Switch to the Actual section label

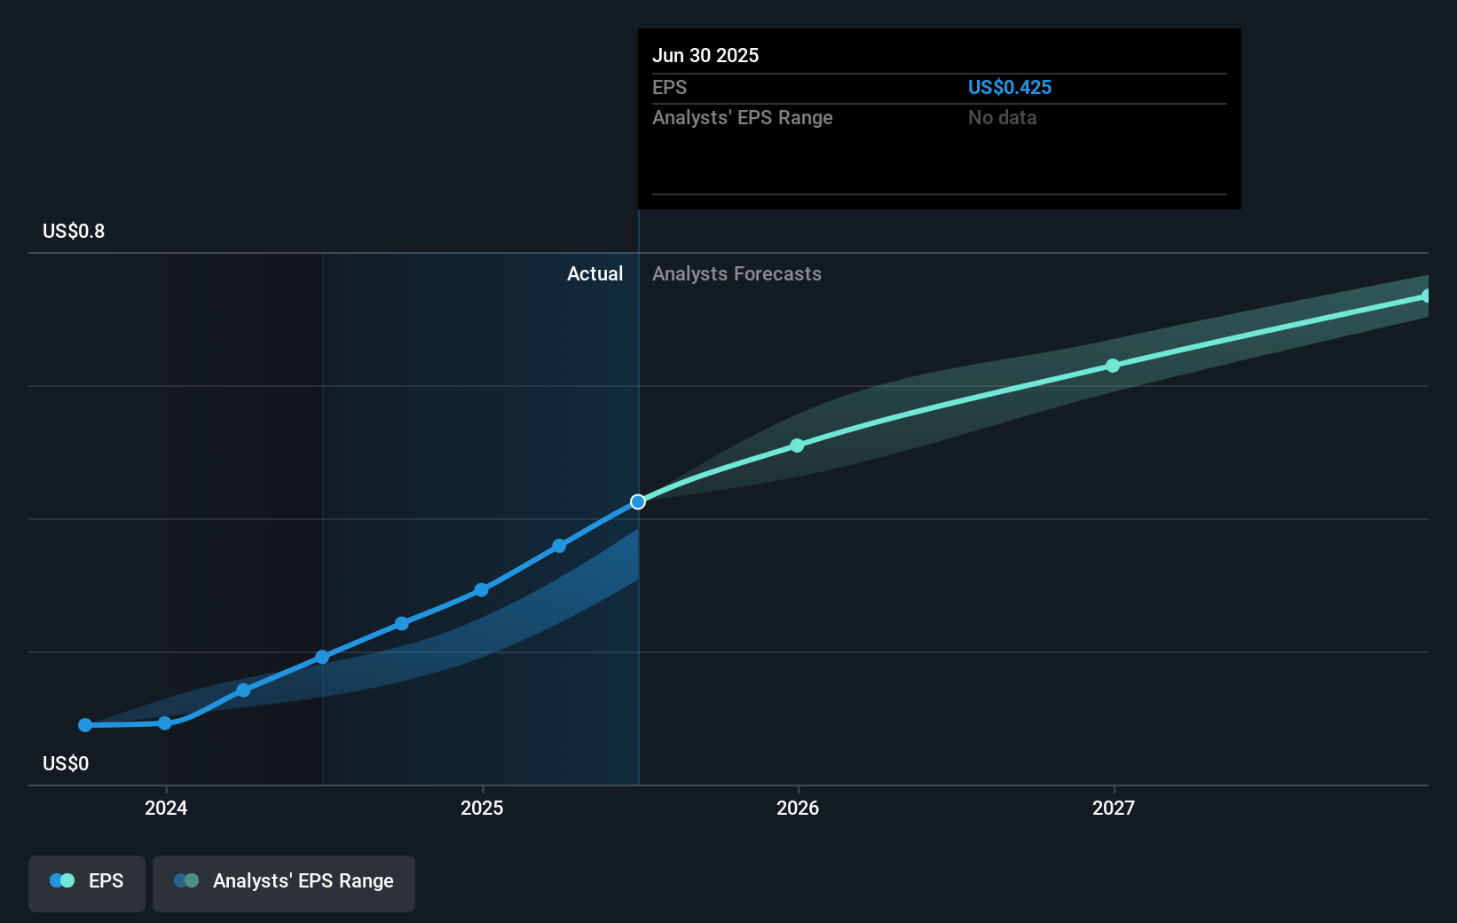tap(595, 273)
